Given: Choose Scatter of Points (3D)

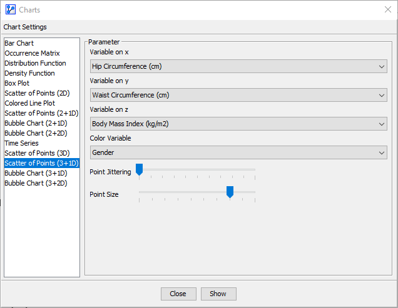Looking at the screenshot, I should [37, 153].
